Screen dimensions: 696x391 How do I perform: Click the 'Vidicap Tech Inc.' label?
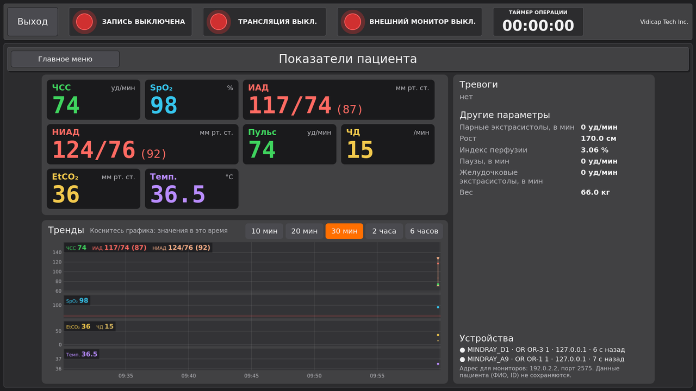click(x=664, y=22)
